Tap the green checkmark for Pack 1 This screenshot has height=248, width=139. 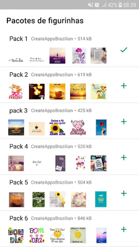(x=124, y=50)
